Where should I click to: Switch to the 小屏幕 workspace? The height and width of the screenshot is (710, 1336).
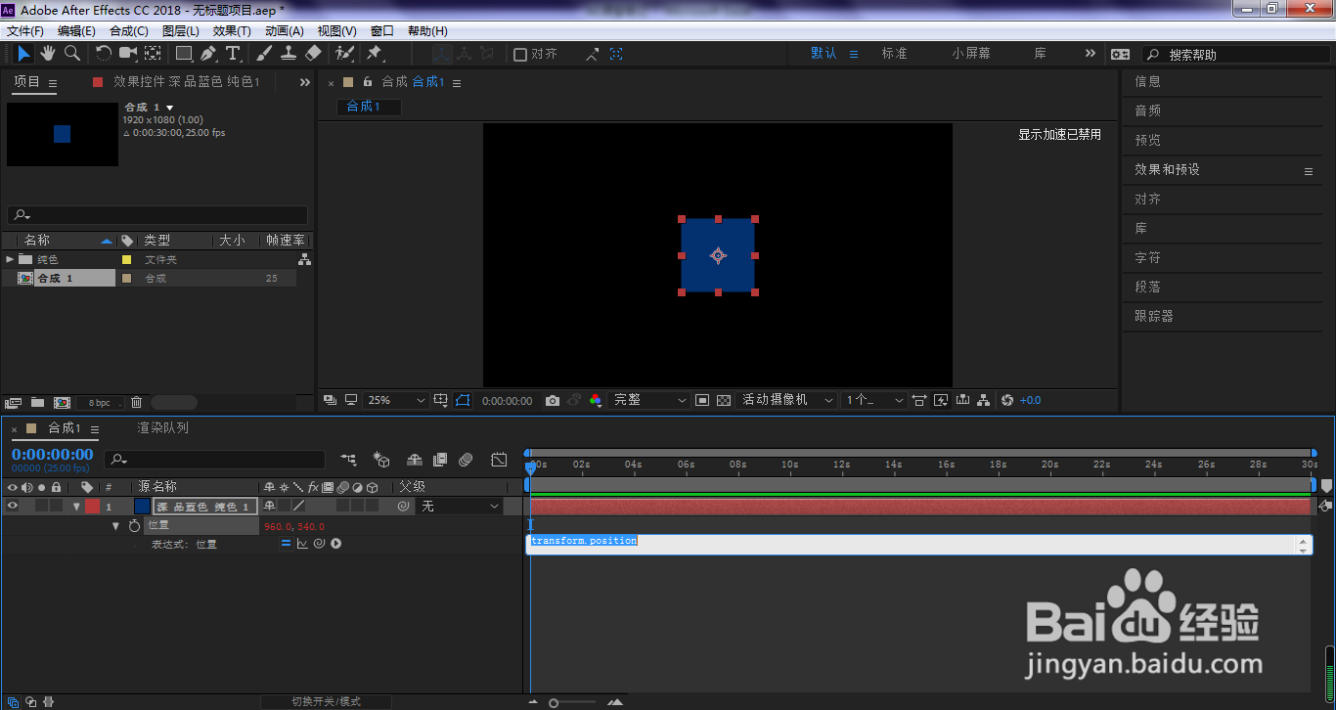tap(970, 54)
